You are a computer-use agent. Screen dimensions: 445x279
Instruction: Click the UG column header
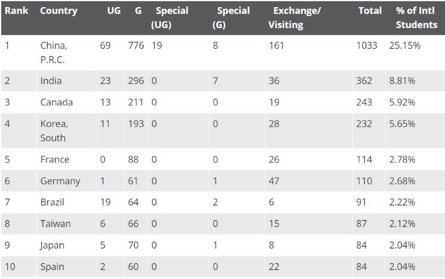[114, 11]
